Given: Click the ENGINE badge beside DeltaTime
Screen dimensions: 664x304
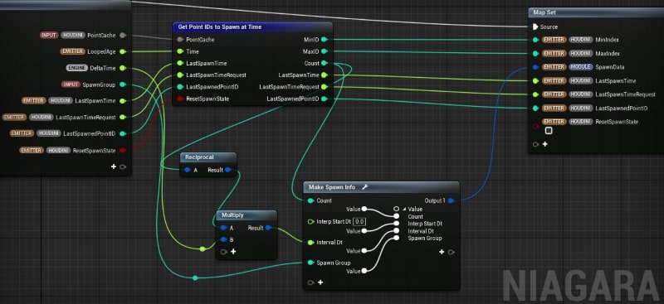Looking at the screenshot, I should click(x=76, y=68).
